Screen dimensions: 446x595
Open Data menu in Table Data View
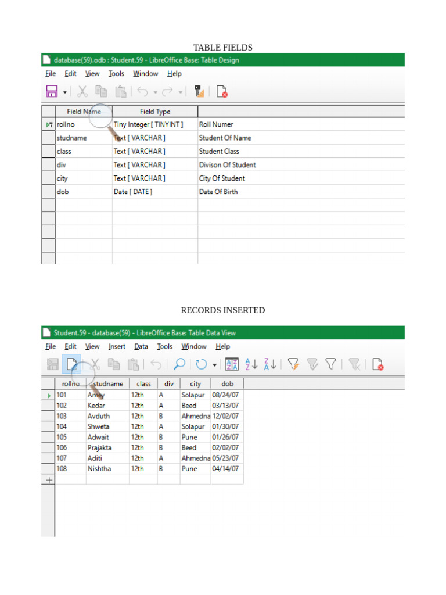coord(141,346)
